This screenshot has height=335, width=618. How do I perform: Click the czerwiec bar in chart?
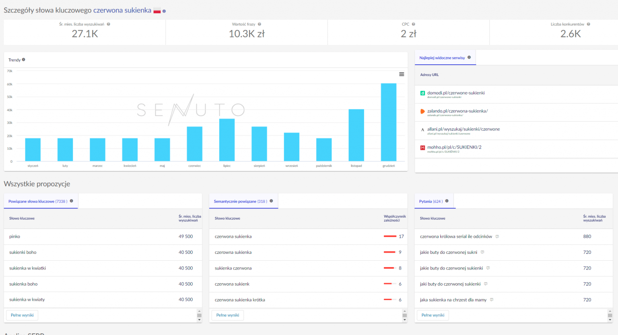[x=195, y=144]
